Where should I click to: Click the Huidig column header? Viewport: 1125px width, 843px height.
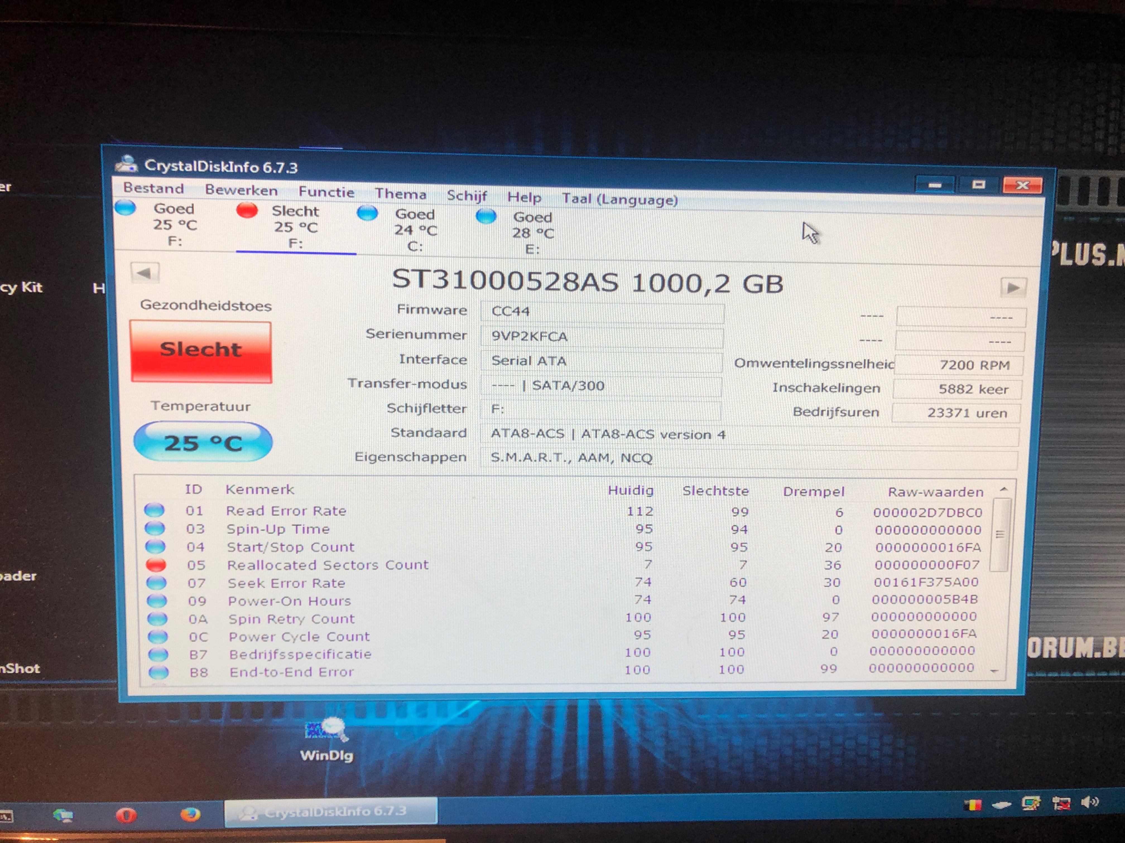pos(630,490)
